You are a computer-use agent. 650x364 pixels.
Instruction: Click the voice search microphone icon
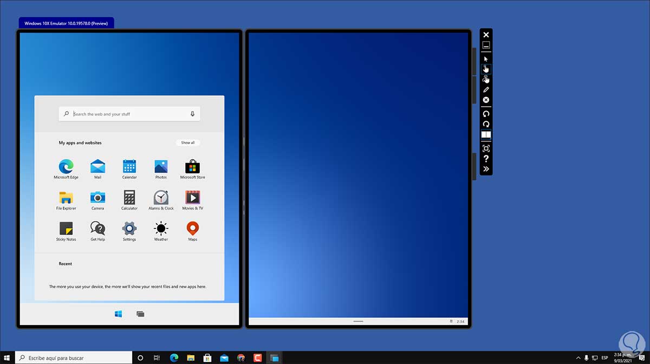point(192,114)
